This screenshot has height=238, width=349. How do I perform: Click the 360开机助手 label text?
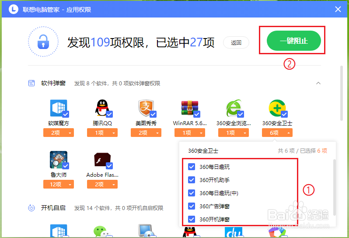click(215, 180)
